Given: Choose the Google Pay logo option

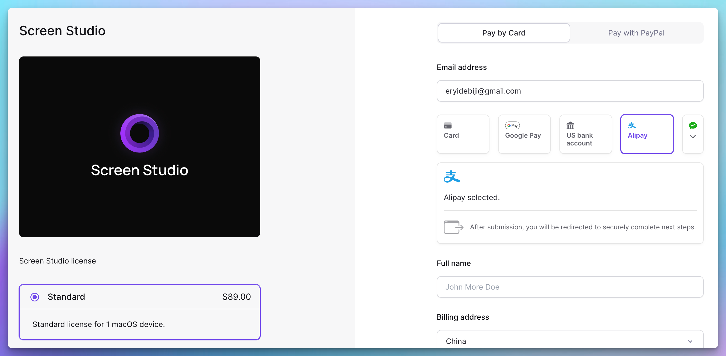Looking at the screenshot, I should tap(512, 125).
